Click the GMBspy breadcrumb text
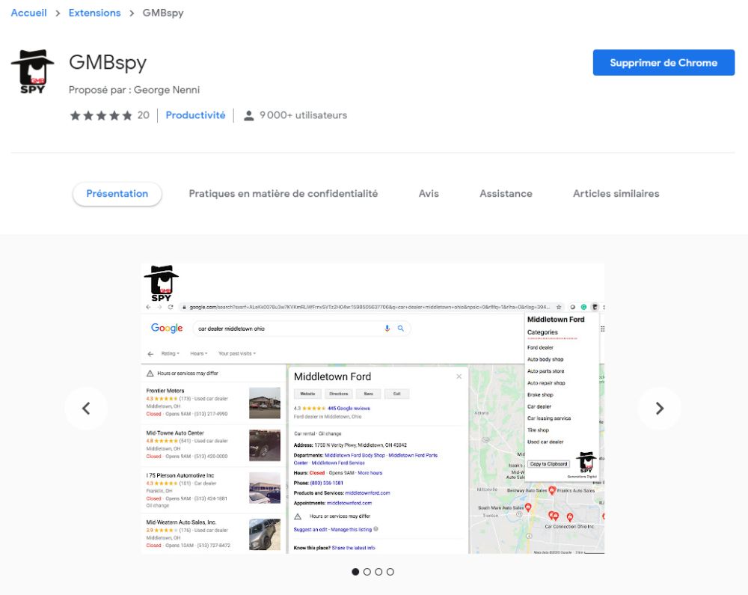Image resolution: width=748 pixels, height=595 pixels. tap(162, 13)
